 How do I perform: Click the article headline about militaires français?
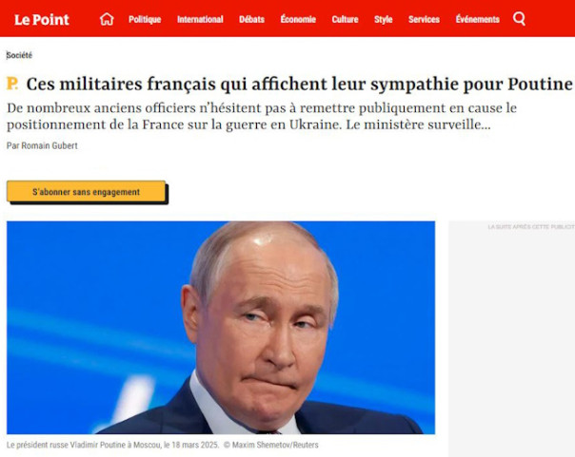(299, 85)
